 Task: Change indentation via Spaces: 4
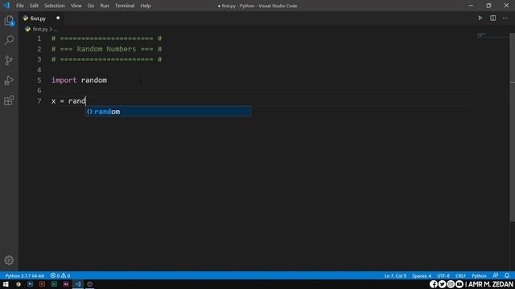(422, 275)
